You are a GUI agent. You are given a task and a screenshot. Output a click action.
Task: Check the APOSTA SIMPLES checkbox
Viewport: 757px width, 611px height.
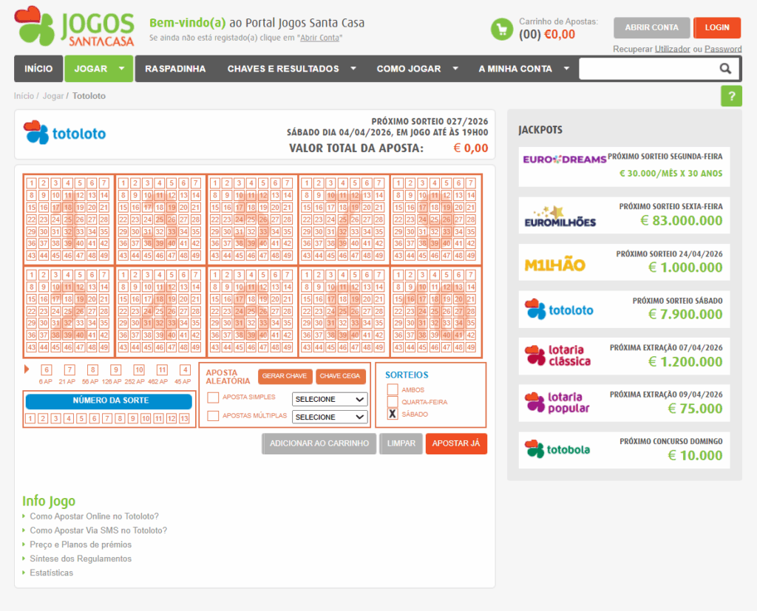coord(212,397)
